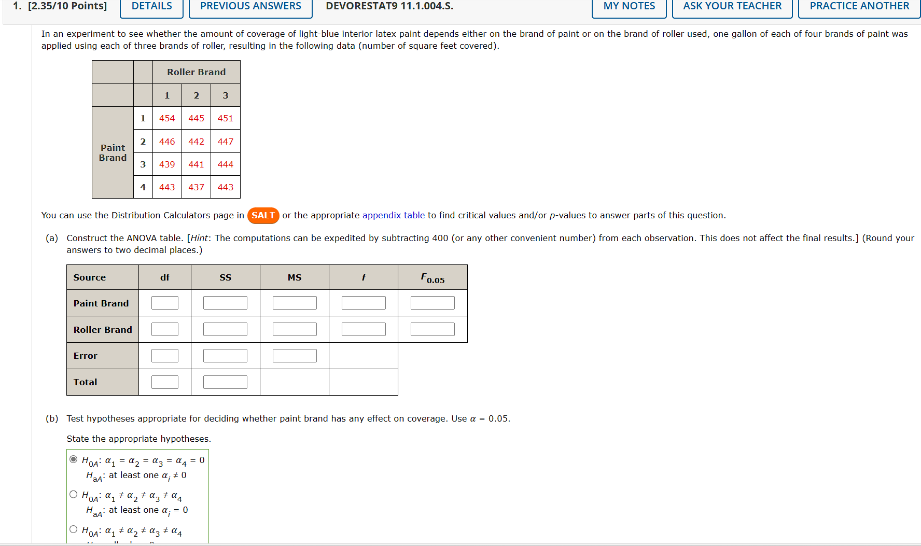
Task: Click the Roller Brand SS input field
Action: [225, 329]
